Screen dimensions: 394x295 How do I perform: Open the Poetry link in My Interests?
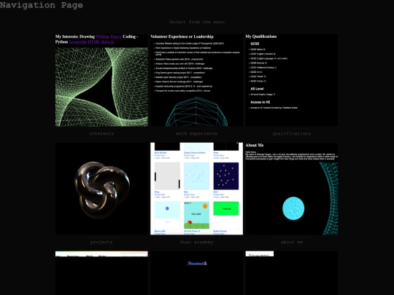116,36
